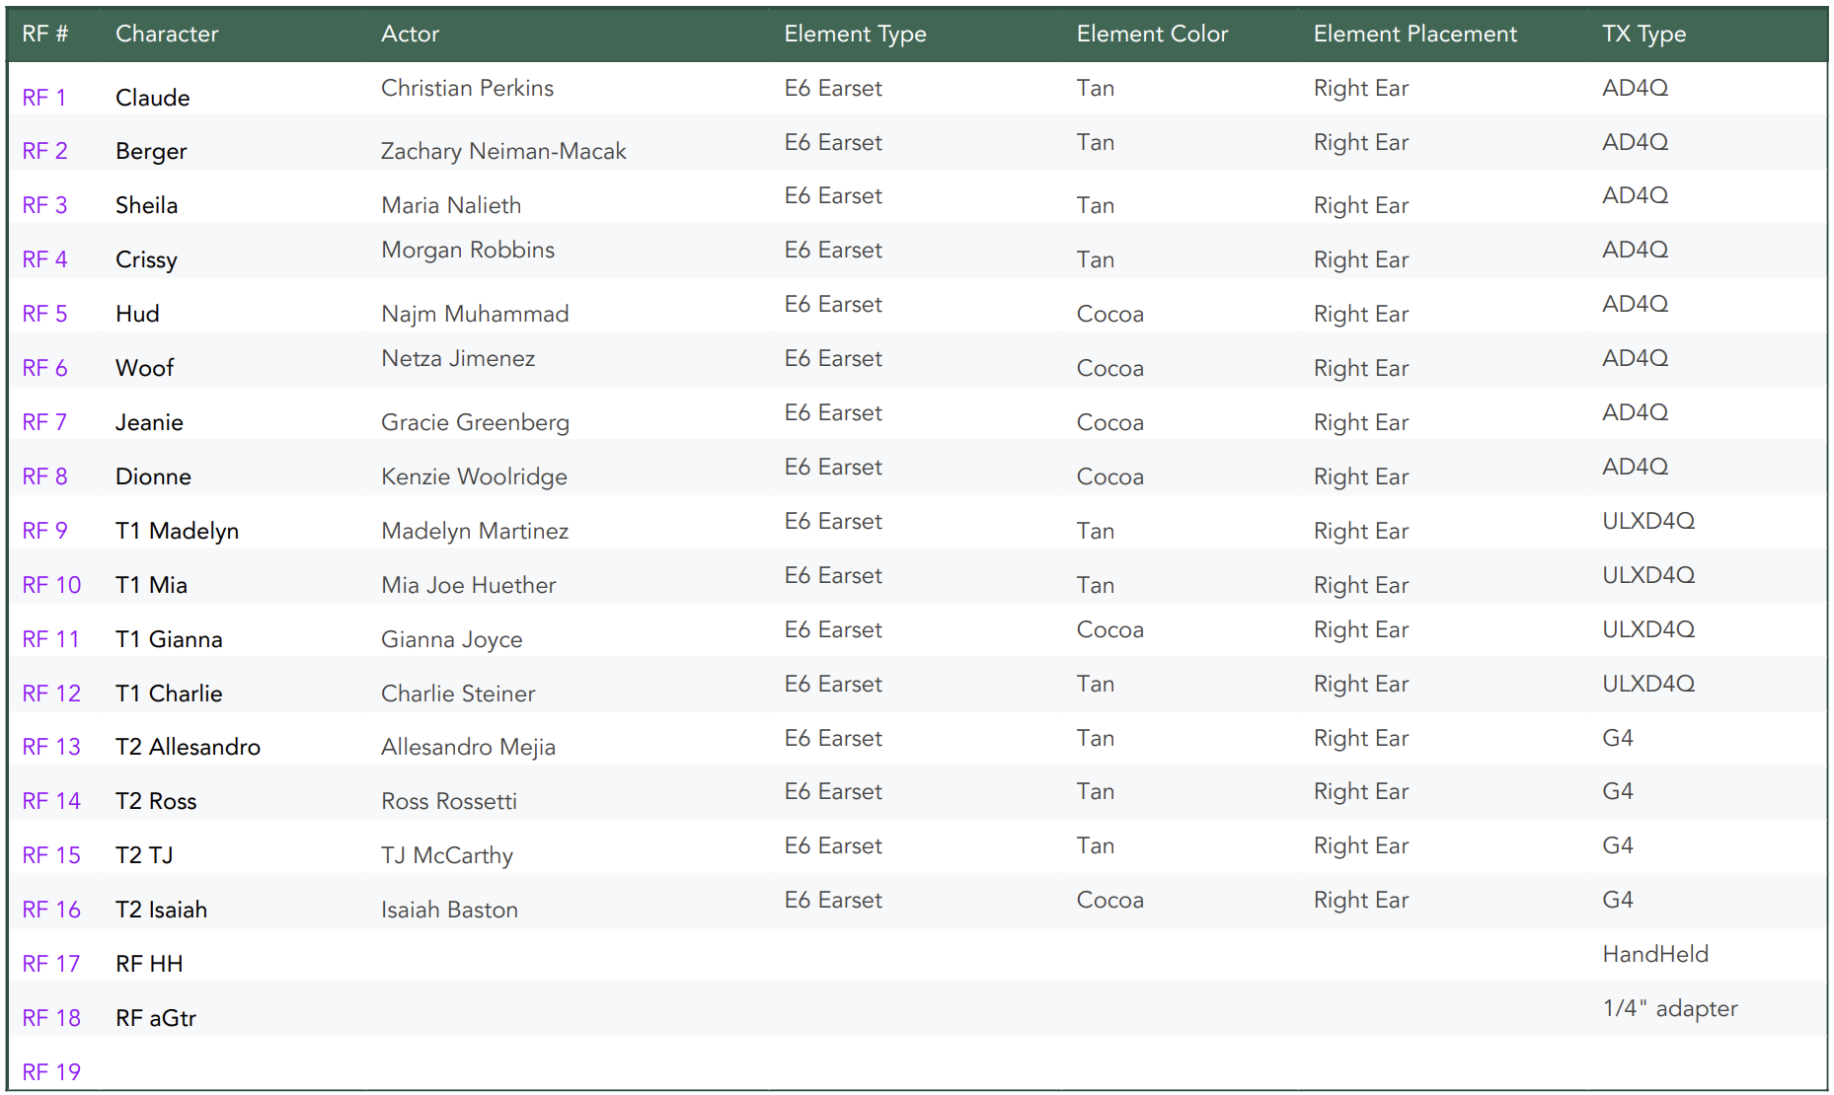Click the RF 19 link
Viewport: 1834px width, 1095px height.
point(51,1072)
